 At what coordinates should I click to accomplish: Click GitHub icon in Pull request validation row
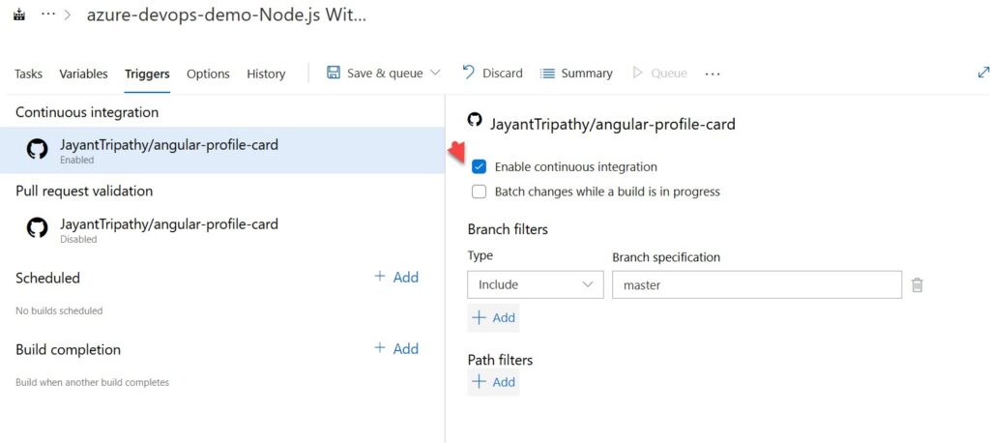pyautogui.click(x=38, y=228)
